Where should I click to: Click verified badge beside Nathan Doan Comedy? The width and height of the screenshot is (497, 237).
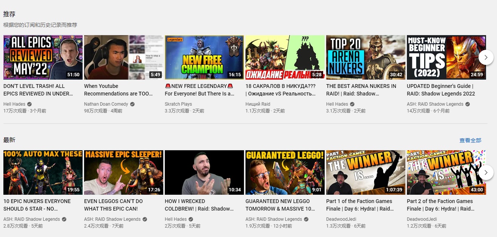(x=133, y=104)
